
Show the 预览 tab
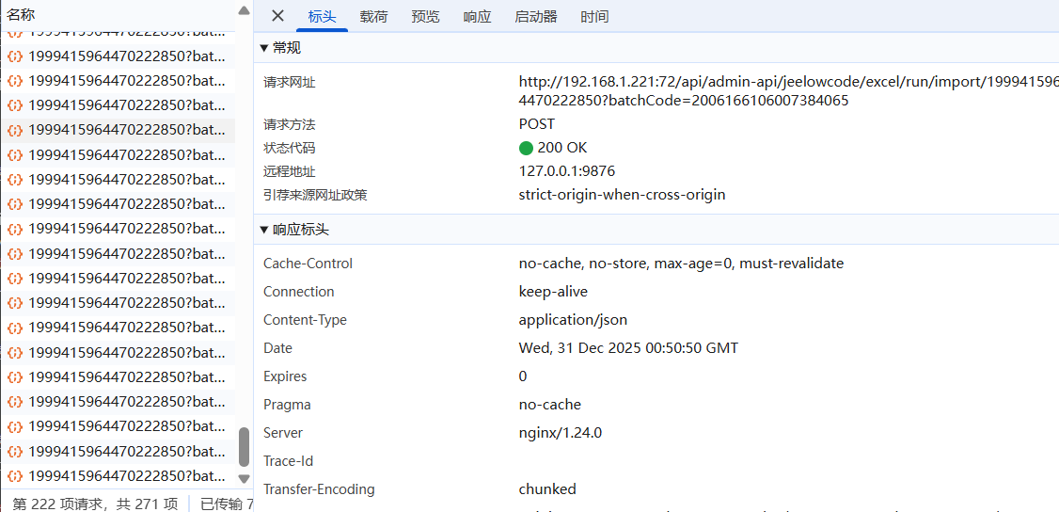tap(425, 17)
